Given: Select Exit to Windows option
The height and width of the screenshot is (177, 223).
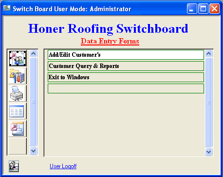Looking at the screenshot, I should pos(126,77).
